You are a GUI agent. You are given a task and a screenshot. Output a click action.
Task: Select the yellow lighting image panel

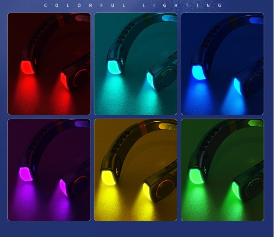pyautogui.click(x=136, y=170)
